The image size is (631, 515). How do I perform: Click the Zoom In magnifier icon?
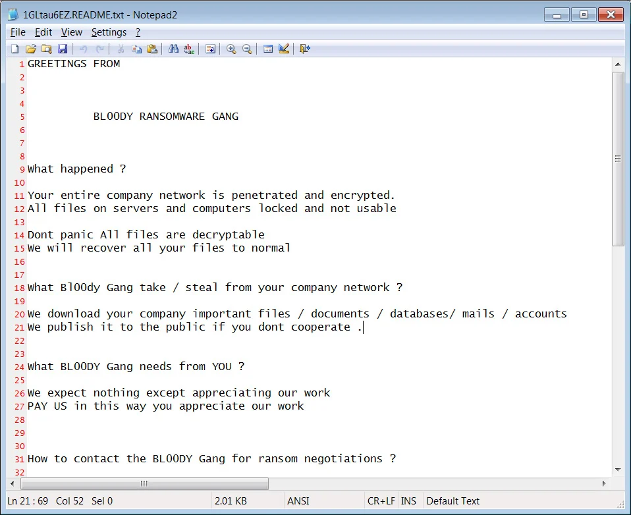click(231, 49)
